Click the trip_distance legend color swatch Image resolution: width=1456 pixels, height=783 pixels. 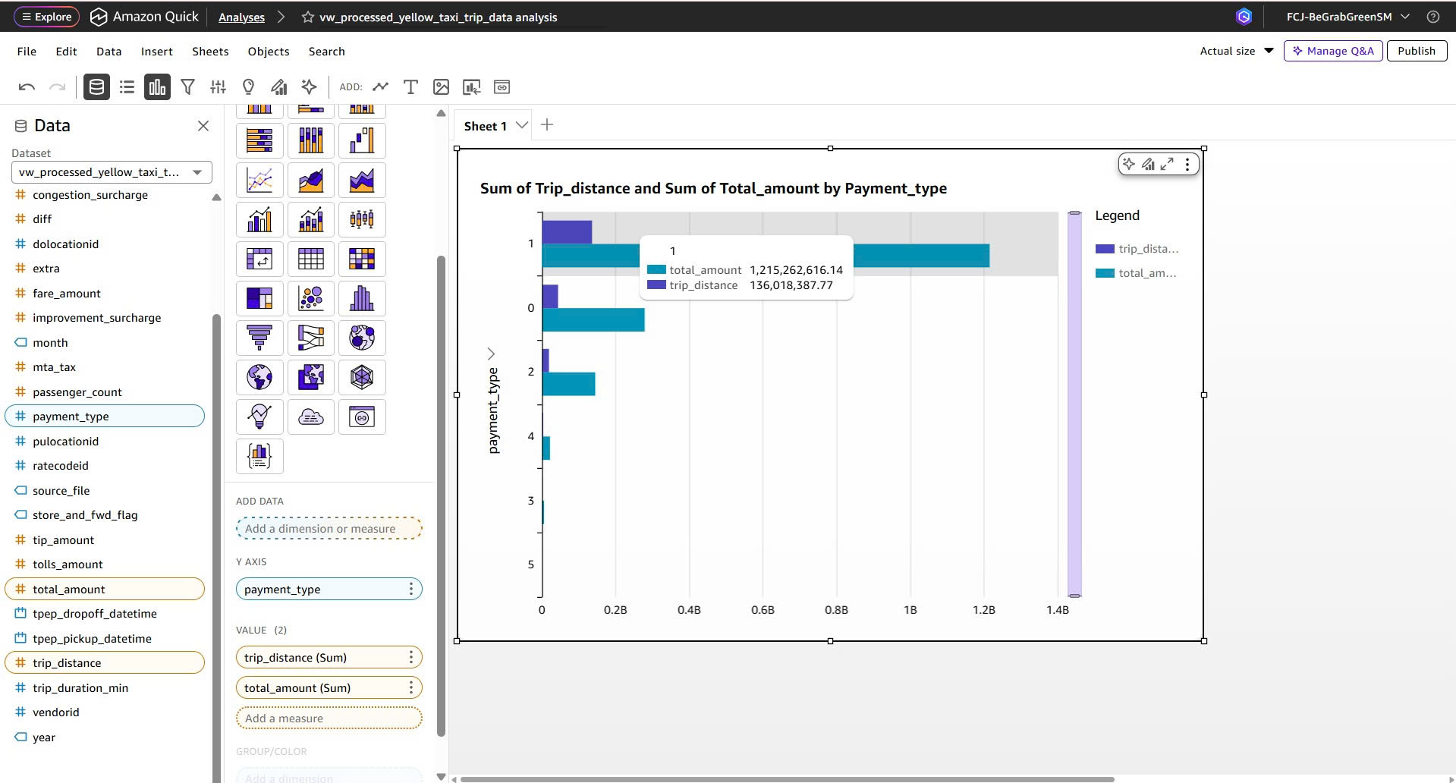tap(1105, 249)
